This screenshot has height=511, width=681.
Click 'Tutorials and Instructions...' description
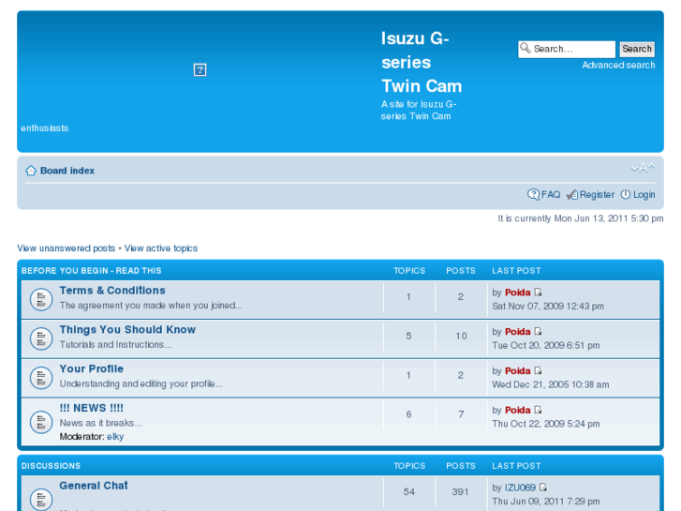tap(115, 344)
